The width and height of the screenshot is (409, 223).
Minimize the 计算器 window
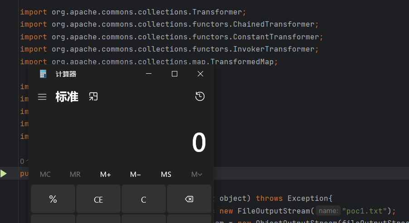(148, 74)
